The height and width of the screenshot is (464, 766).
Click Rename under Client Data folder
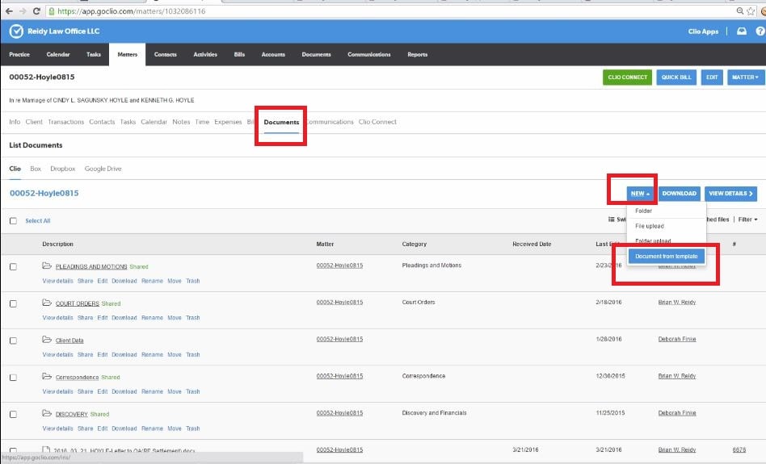coord(152,355)
